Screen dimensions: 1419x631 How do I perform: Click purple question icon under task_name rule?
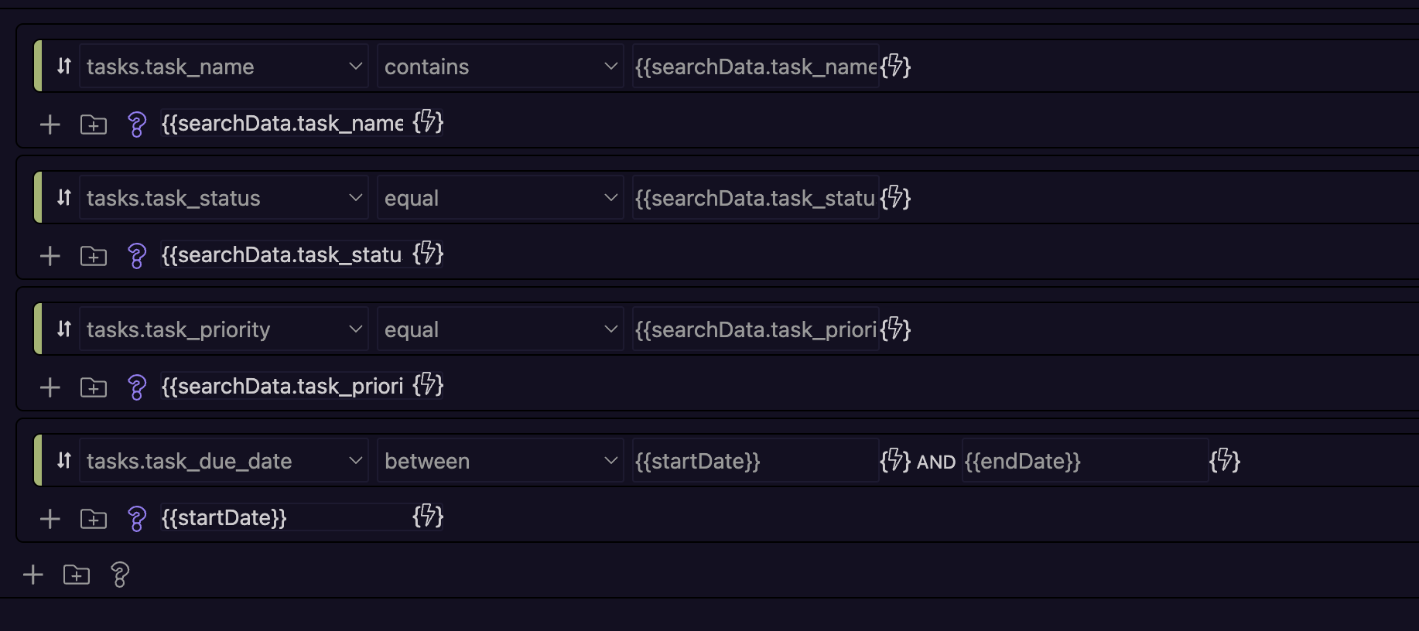[x=137, y=124]
